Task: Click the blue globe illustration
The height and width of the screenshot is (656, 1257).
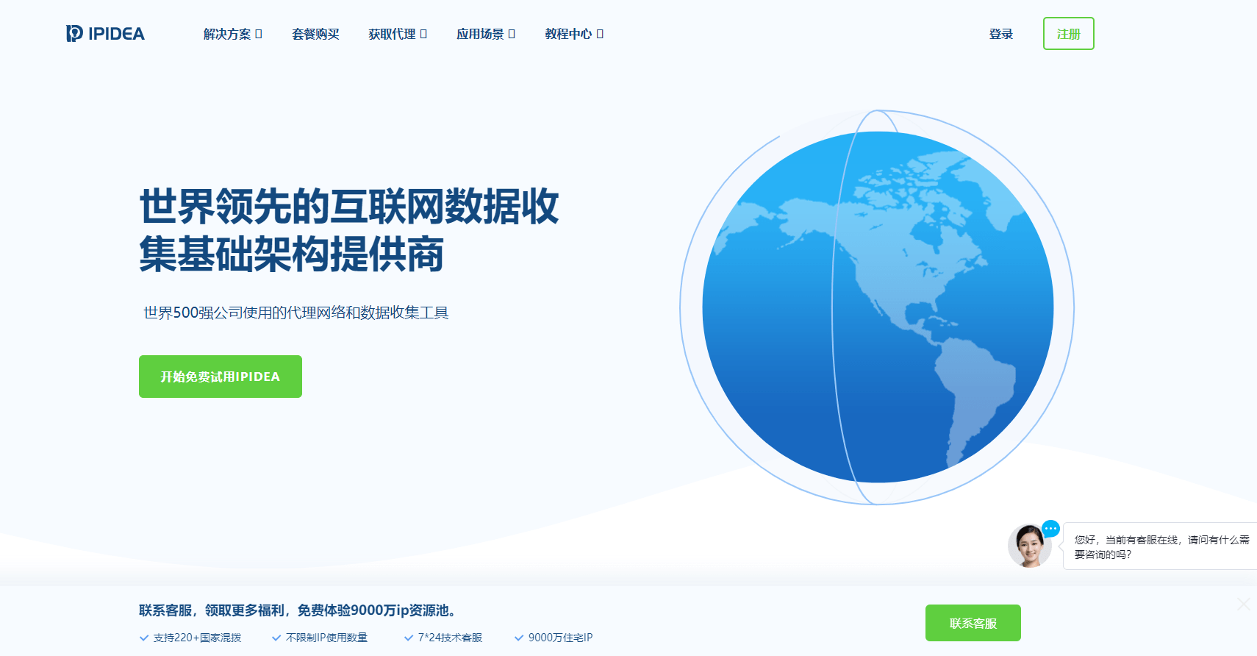Action: point(877,307)
